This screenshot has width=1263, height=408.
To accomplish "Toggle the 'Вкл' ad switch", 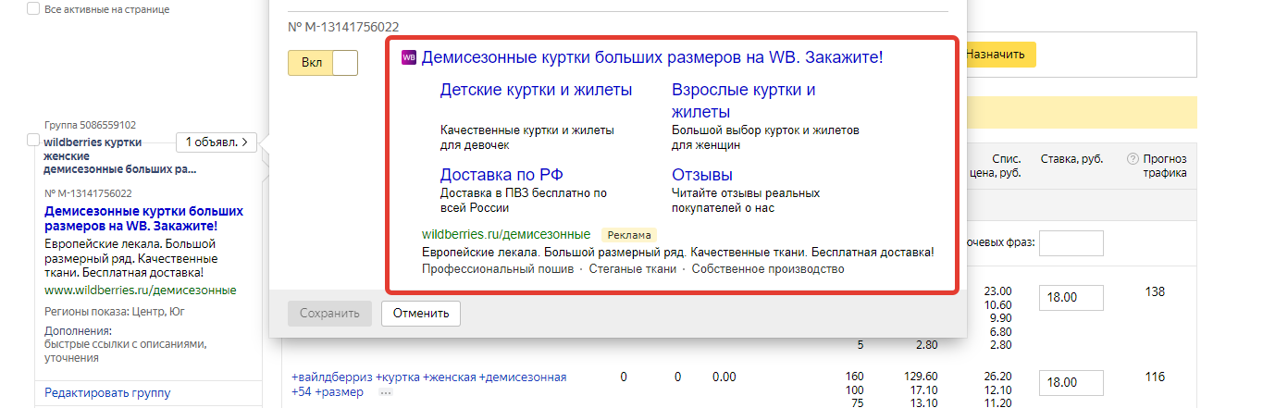I will click(322, 63).
